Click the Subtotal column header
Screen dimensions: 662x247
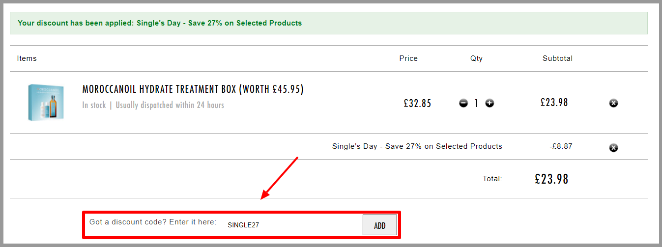coord(557,58)
